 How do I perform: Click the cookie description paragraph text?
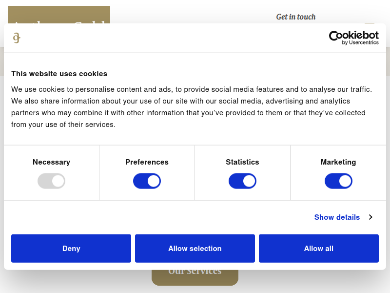pyautogui.click(x=192, y=107)
